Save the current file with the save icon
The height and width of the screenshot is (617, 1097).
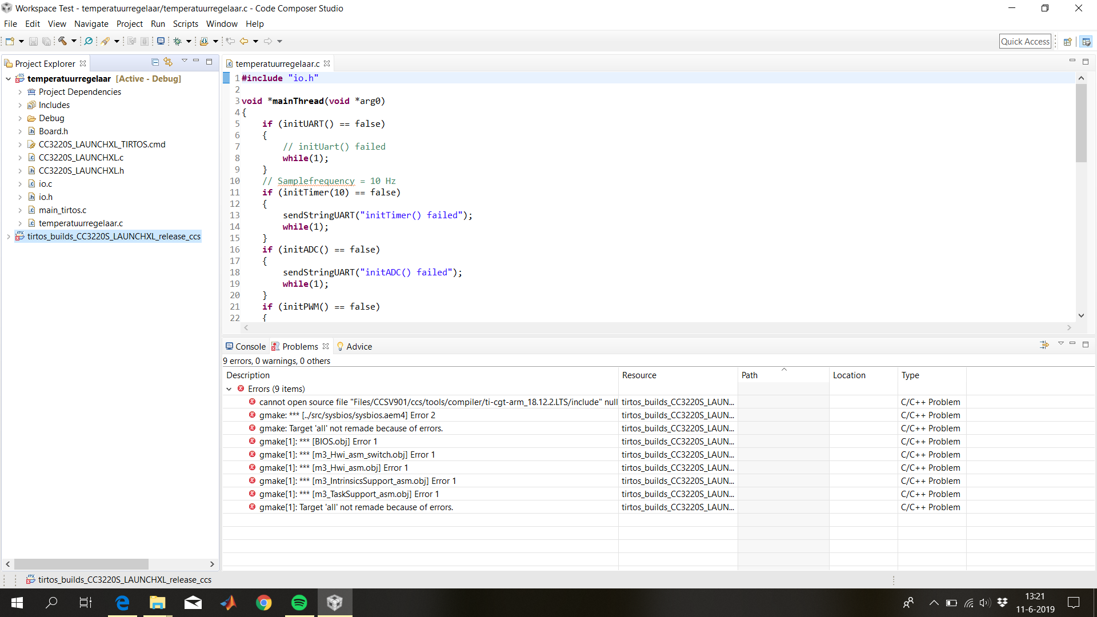pyautogui.click(x=33, y=41)
